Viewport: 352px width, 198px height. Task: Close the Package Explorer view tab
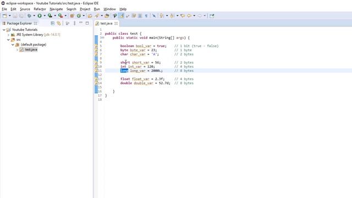35,23
